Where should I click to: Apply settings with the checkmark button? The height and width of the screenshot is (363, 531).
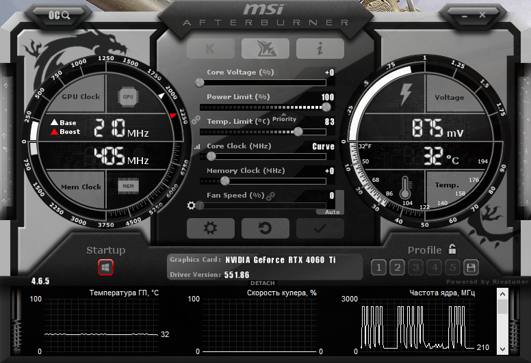(x=320, y=228)
